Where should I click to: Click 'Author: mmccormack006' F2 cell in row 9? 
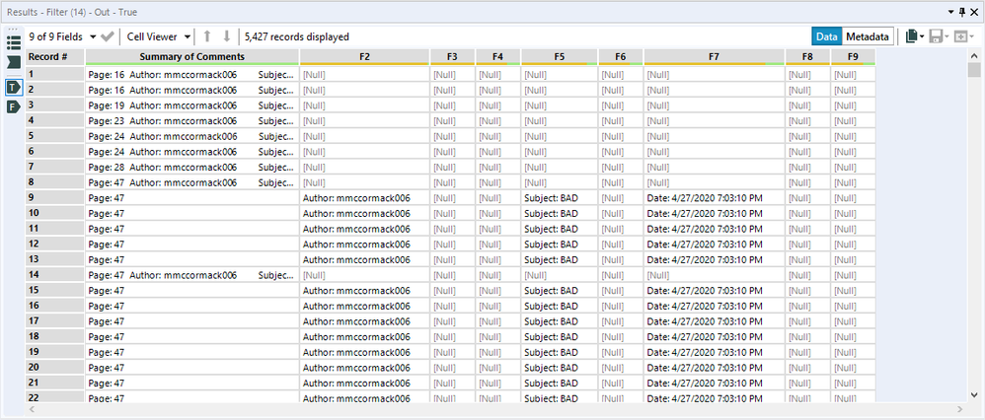tap(364, 198)
